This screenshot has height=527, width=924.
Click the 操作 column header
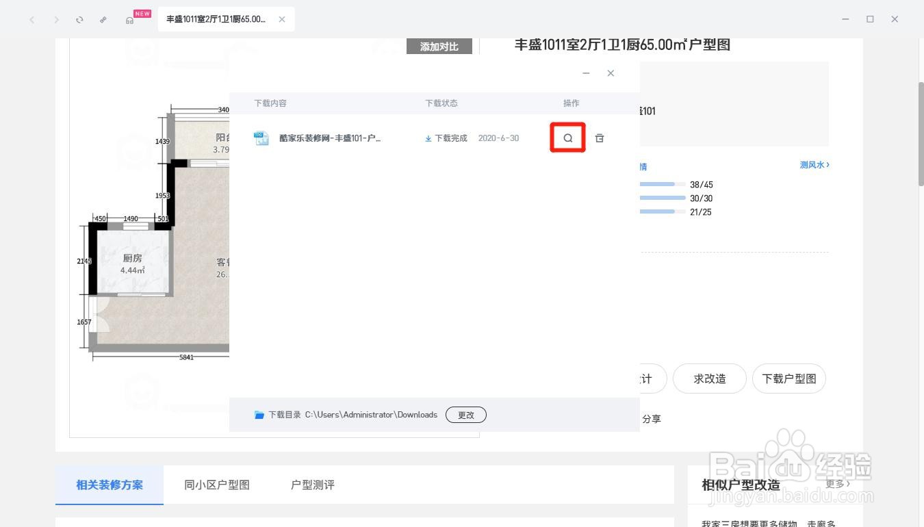pos(572,103)
